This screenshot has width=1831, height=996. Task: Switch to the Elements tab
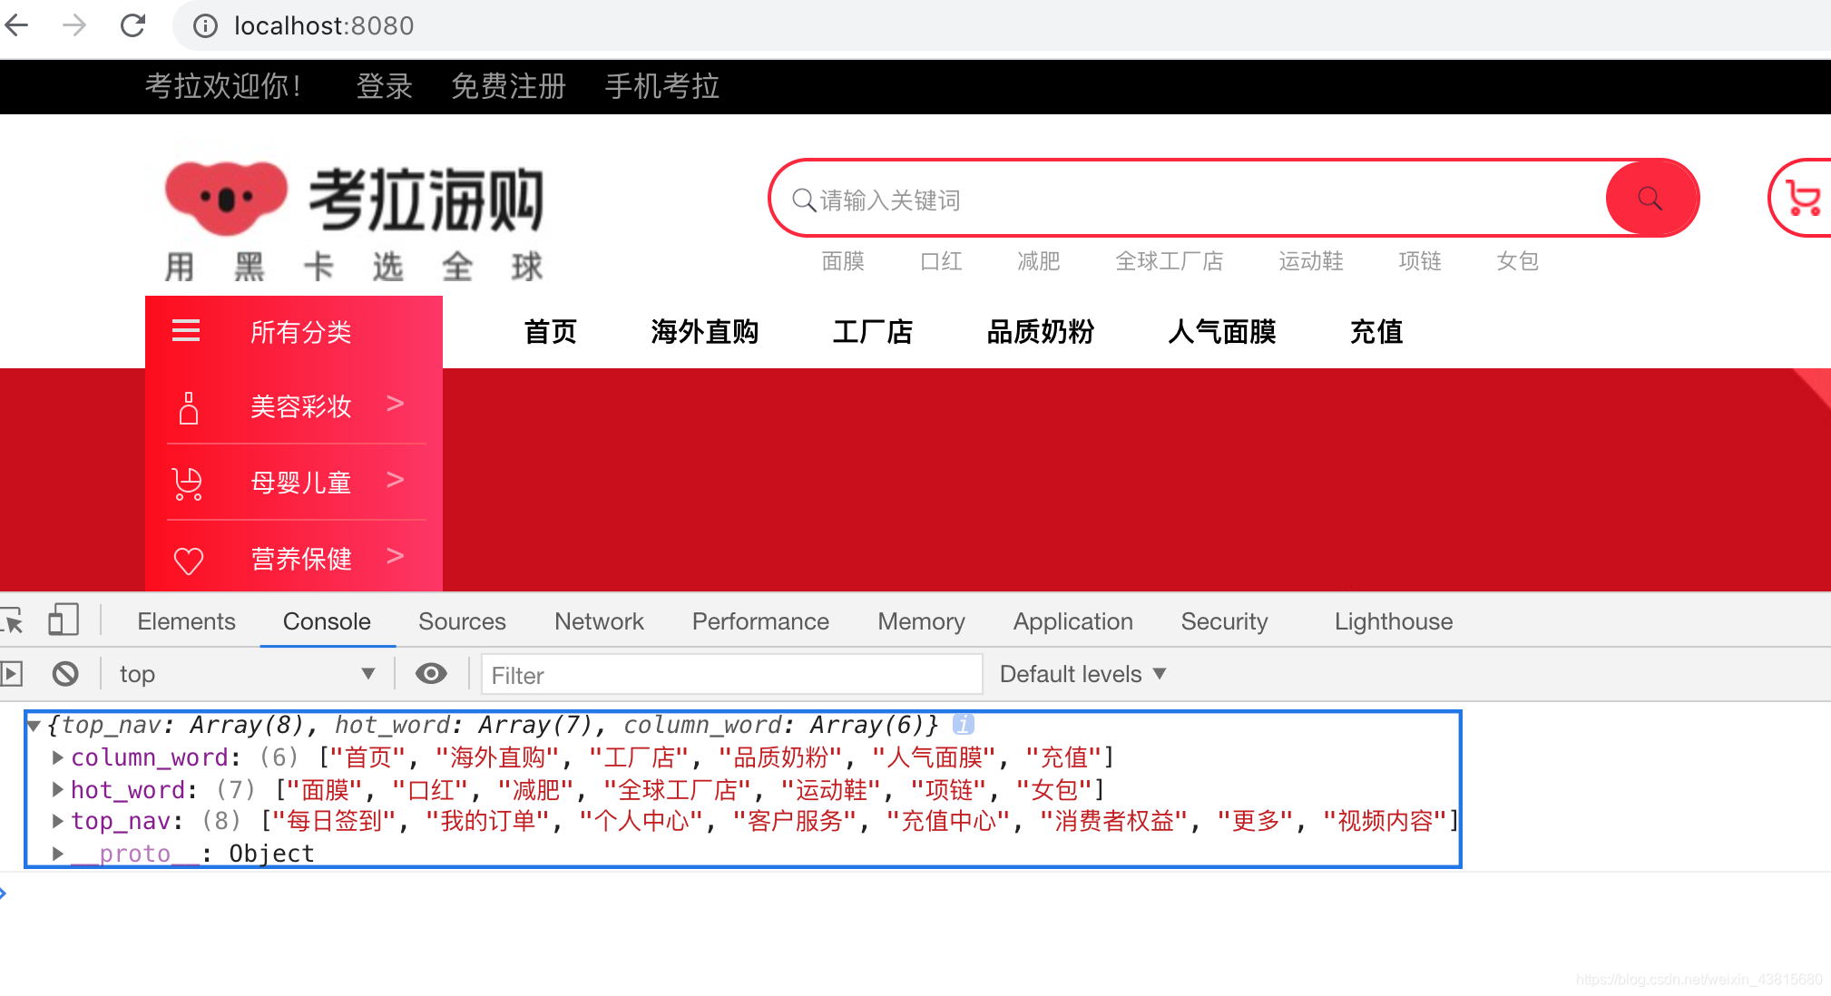point(186,621)
